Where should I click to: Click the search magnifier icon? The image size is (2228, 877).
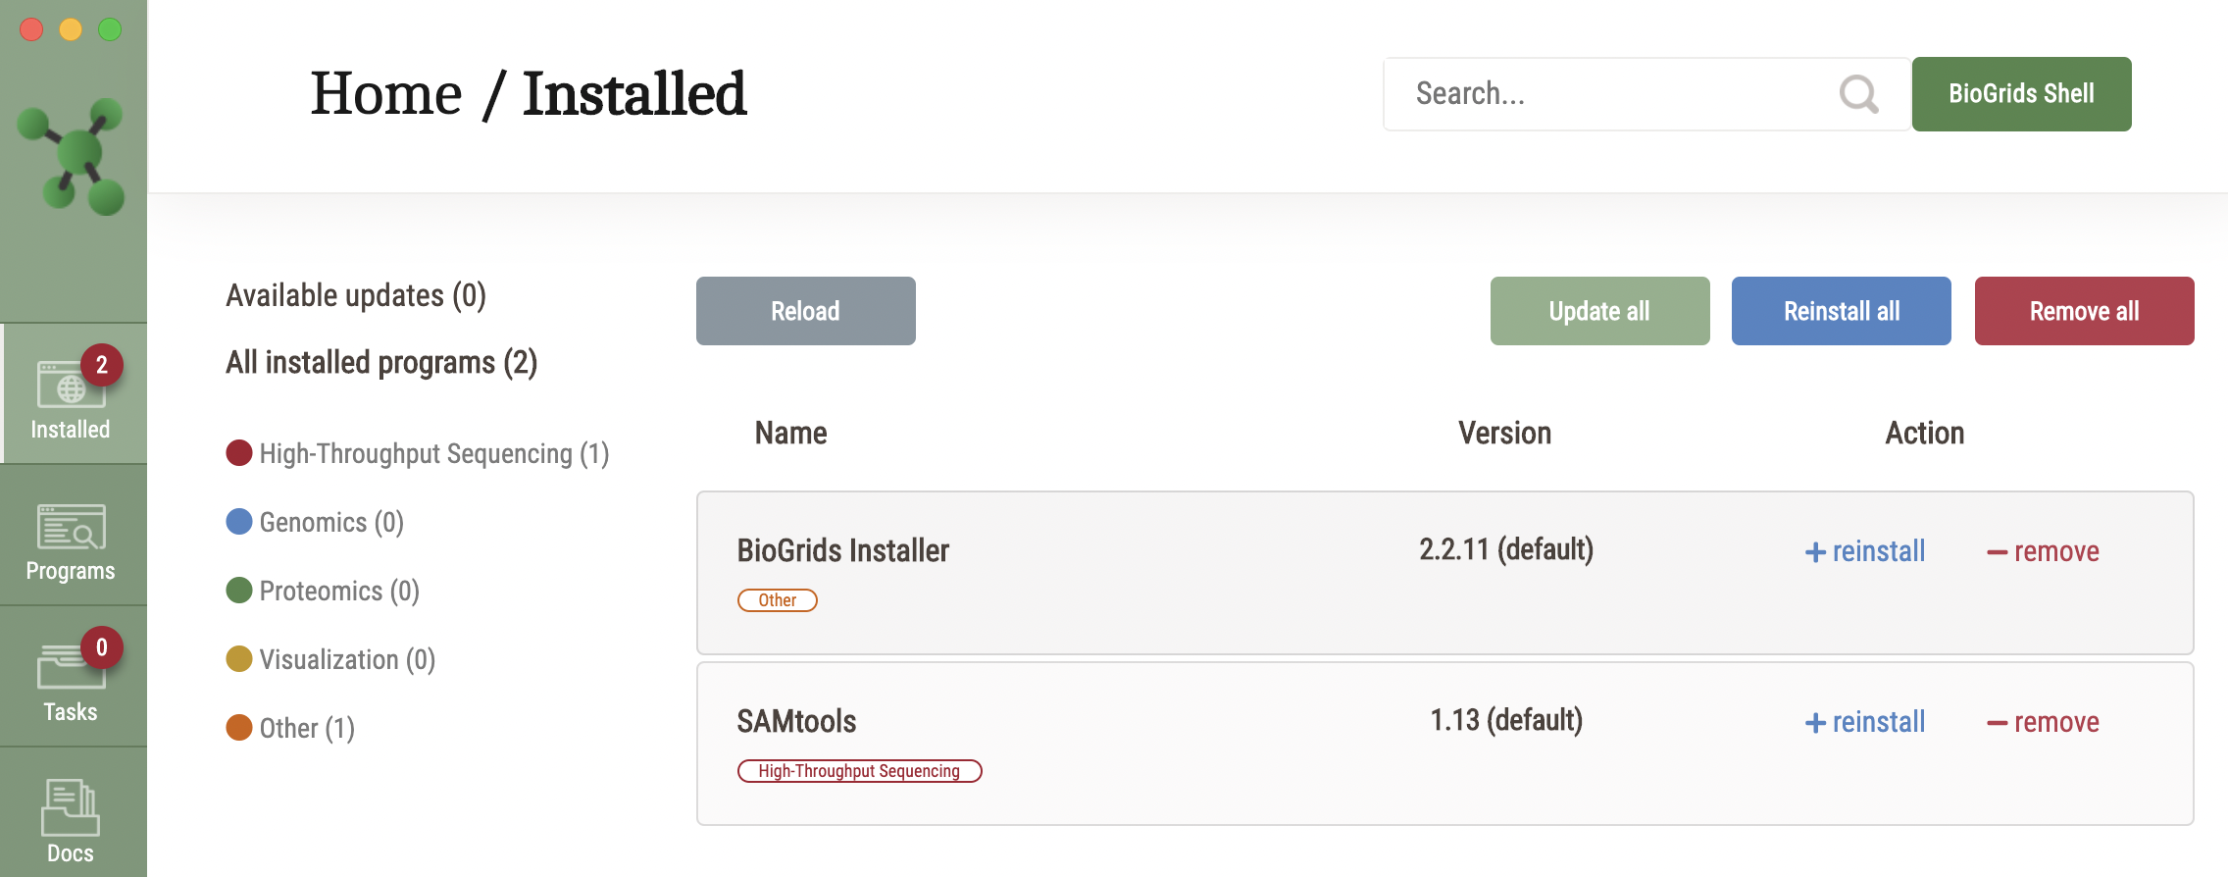pyautogui.click(x=1858, y=94)
